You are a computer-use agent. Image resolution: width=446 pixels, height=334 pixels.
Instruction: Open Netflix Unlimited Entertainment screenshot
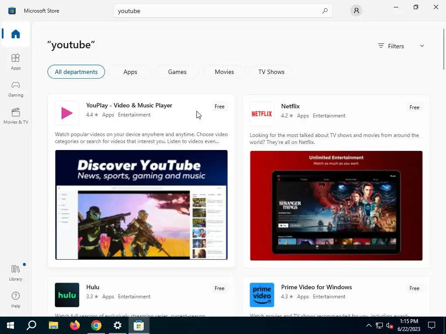[x=336, y=206]
